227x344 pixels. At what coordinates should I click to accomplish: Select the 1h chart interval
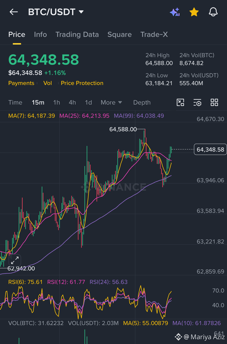pos(56,102)
